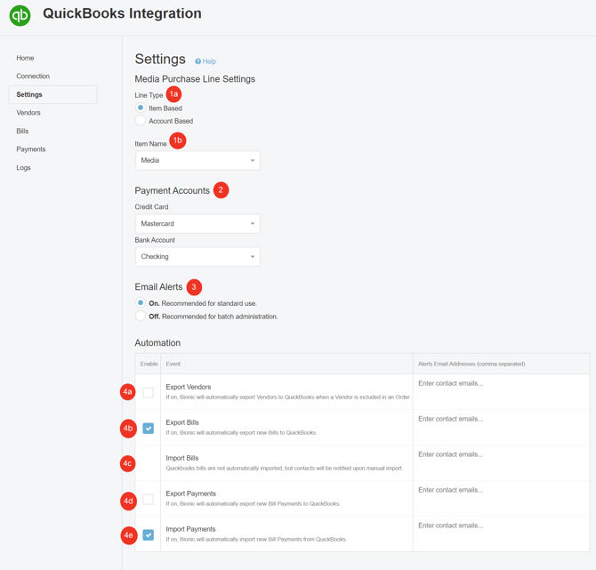Open the Bank Account Checking dropdown
This screenshot has height=570, width=596.
[x=197, y=256]
